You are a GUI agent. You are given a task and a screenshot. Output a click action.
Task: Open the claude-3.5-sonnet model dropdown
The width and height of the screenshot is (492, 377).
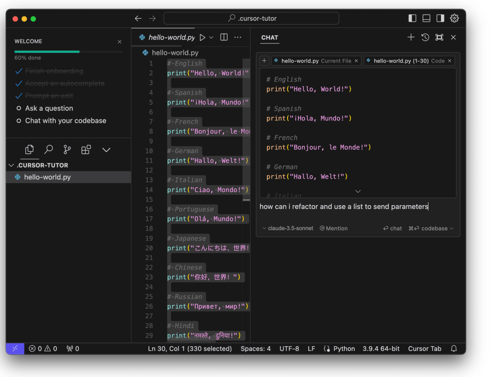tap(288, 228)
